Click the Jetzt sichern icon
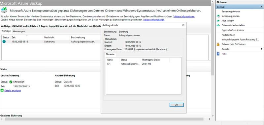 [x=218, y=21]
